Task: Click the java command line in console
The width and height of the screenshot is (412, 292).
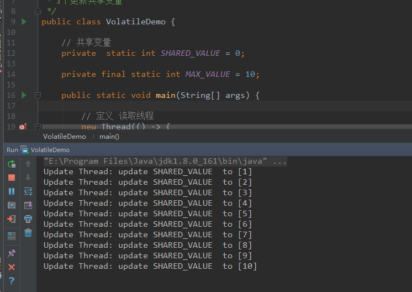Action: tap(165, 161)
